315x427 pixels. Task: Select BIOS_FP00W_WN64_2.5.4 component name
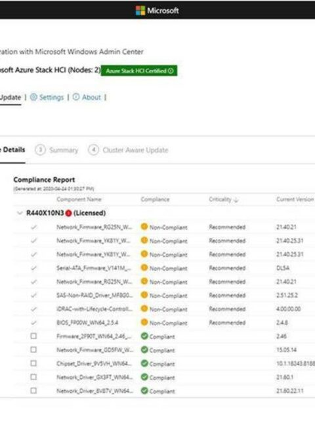(x=87, y=323)
